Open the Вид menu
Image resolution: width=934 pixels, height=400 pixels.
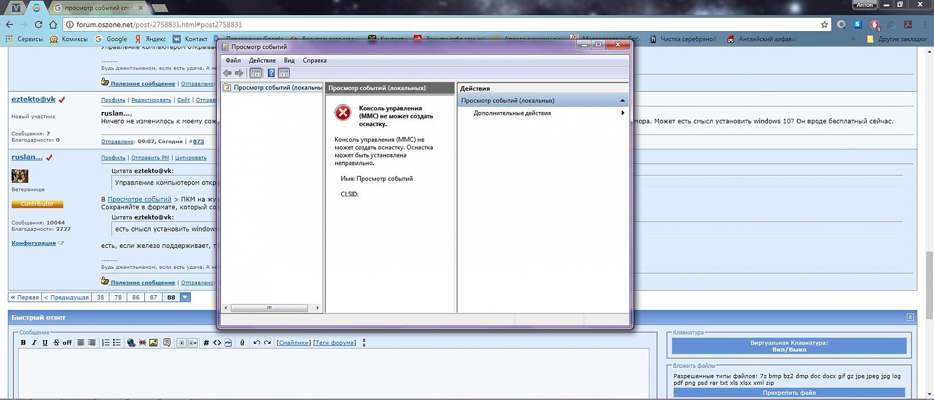pos(289,61)
